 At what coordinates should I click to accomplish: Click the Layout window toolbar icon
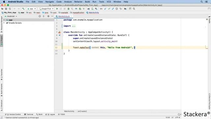pyautogui.click(x=130, y=9)
